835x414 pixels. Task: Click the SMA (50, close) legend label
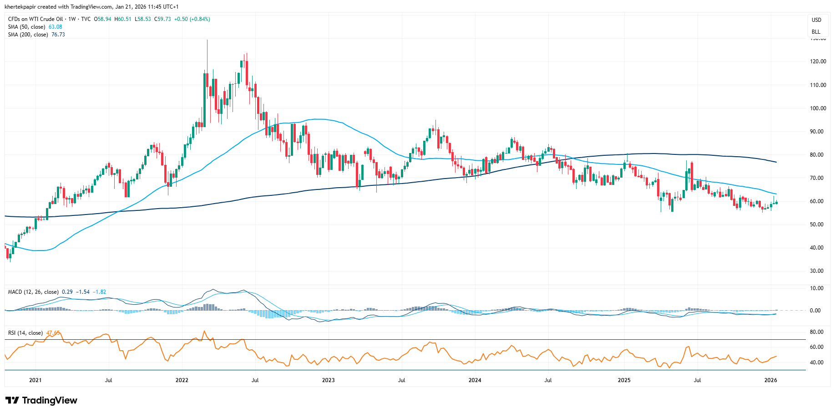point(27,27)
